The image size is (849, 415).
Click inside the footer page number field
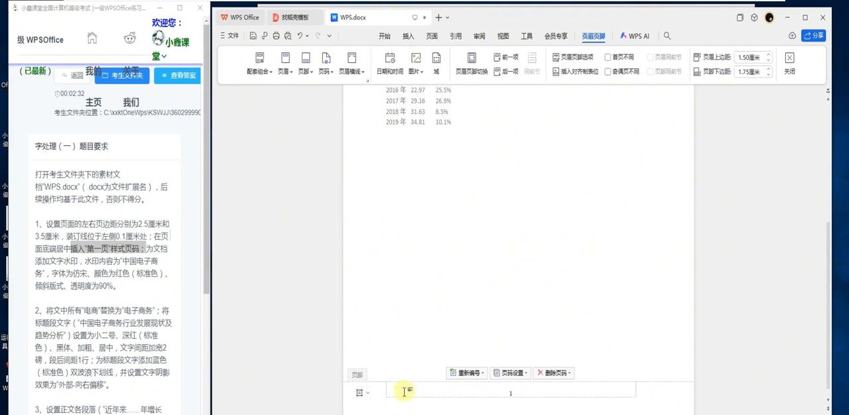[510, 392]
